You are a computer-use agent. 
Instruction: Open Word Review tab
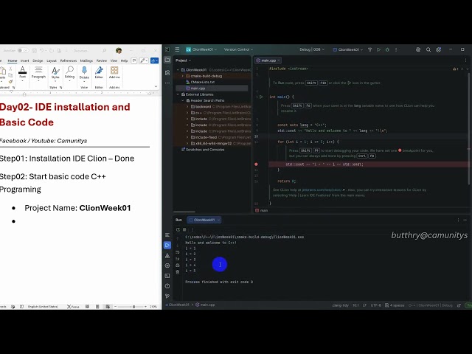pyautogui.click(x=102, y=60)
